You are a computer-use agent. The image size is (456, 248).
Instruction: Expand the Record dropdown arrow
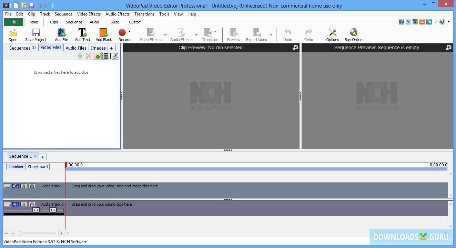tap(130, 31)
